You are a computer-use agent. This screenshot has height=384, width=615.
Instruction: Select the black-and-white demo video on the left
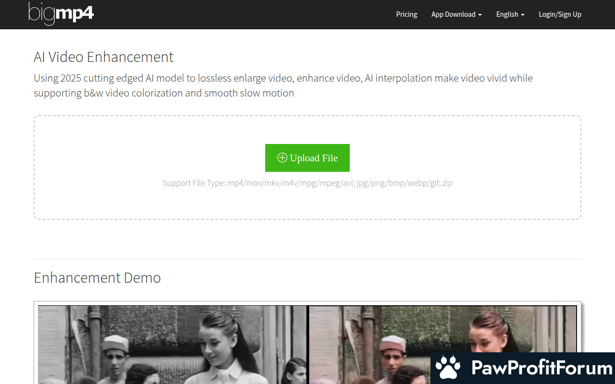click(172, 345)
